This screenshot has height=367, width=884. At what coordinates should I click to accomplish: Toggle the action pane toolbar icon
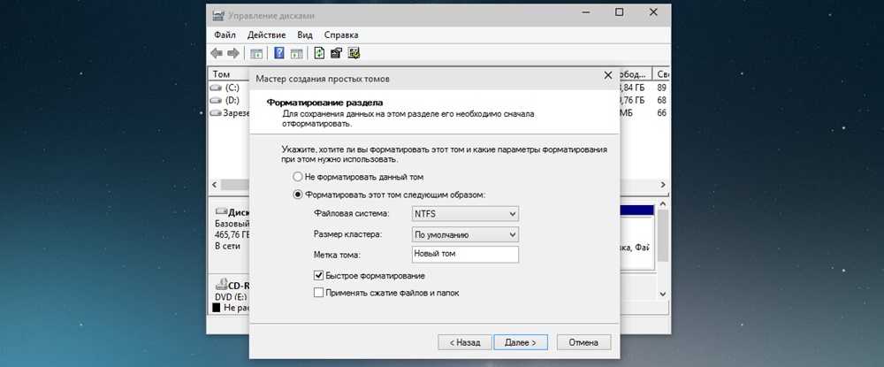pos(296,53)
